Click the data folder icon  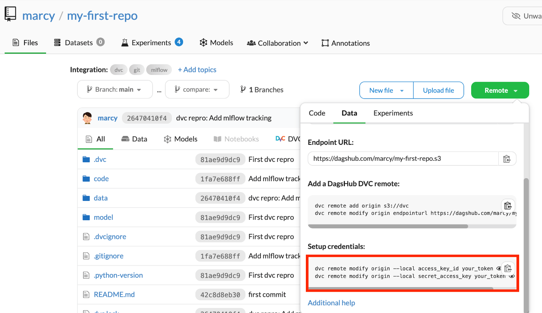(86, 198)
